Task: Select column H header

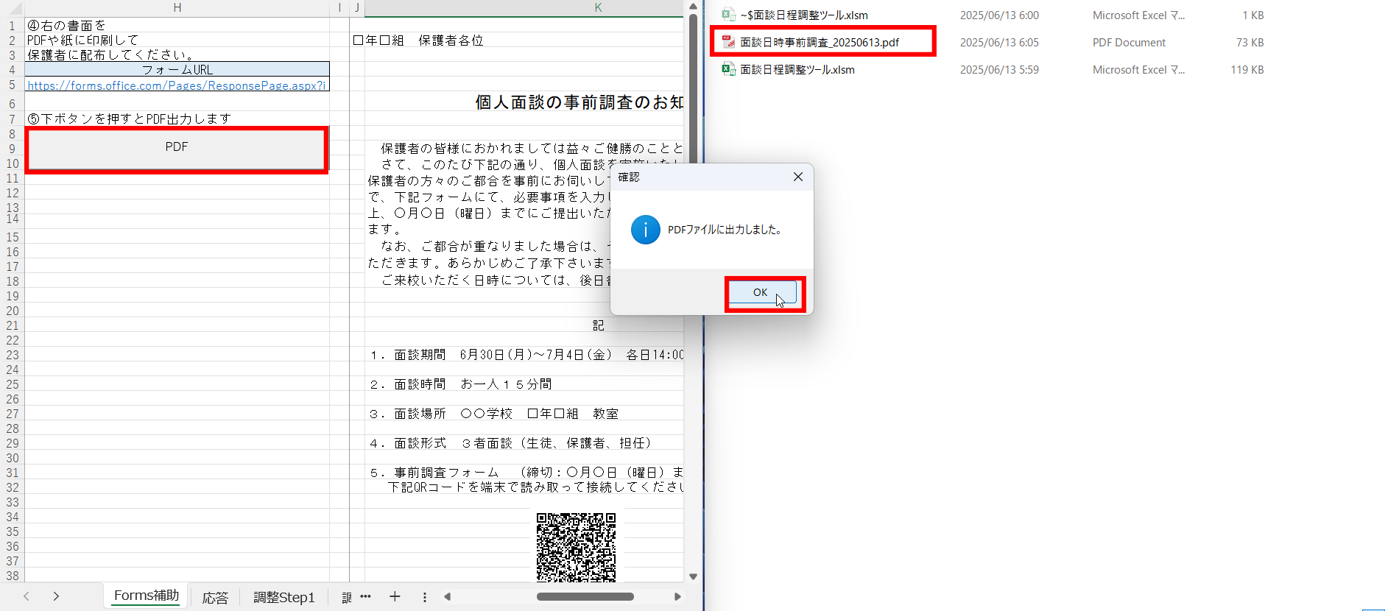Action: (177, 7)
